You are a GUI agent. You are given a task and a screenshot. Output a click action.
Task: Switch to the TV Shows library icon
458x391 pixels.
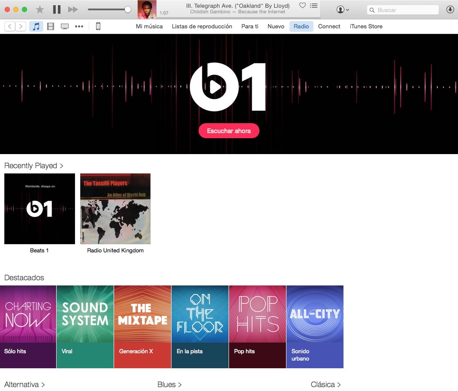point(65,27)
